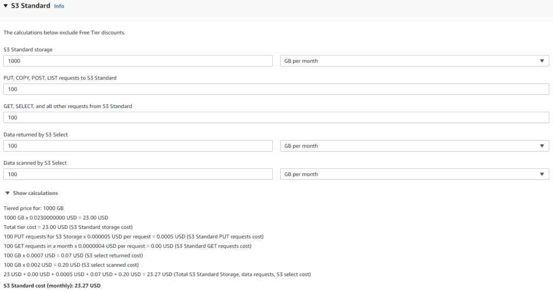
Task: Toggle the Show calculations text
Action: pyautogui.click(x=35, y=193)
